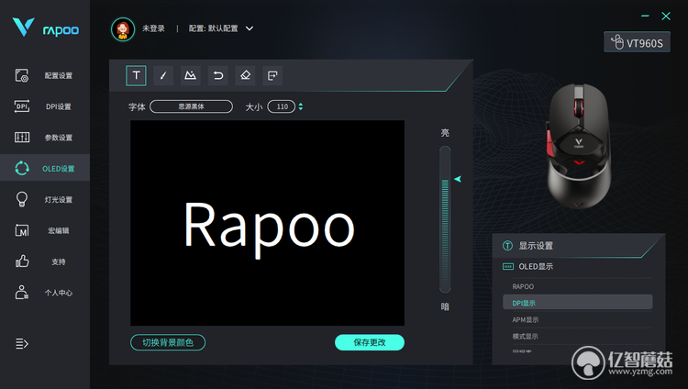Expand the 配置: 默认配置 profile dropdown
The image size is (688, 389).
pyautogui.click(x=221, y=28)
